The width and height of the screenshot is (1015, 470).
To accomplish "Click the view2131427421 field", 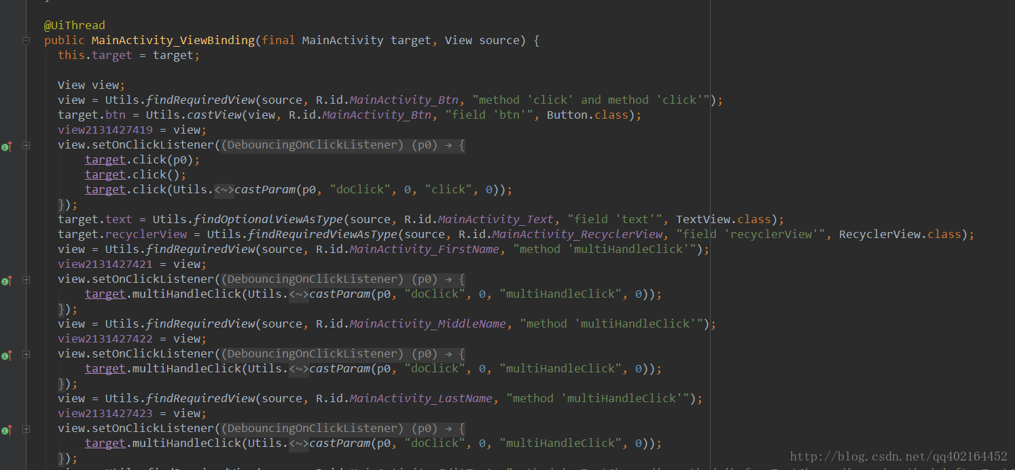I will 105,265.
